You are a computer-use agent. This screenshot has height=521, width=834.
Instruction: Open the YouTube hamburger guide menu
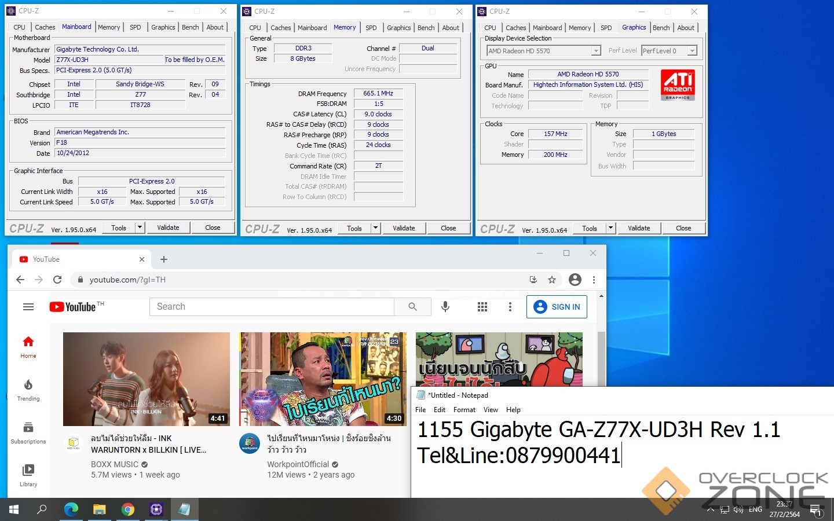click(28, 307)
